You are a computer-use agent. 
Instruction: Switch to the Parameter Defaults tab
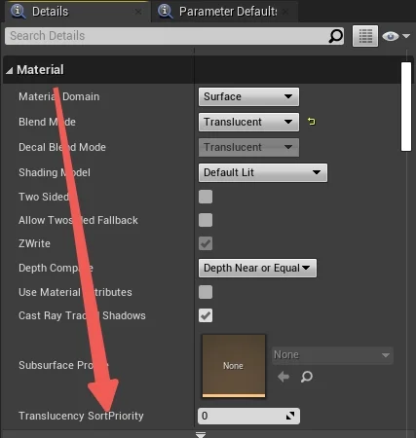(224, 12)
